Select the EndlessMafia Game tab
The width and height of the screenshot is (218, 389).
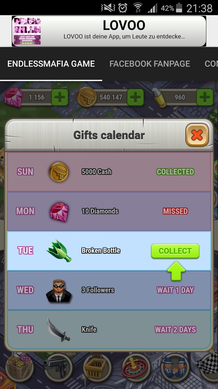[x=51, y=64]
